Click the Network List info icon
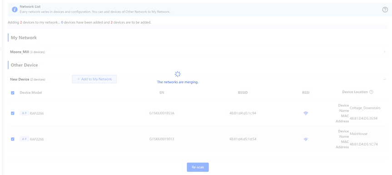392x175 pixels. pyautogui.click(x=15, y=10)
